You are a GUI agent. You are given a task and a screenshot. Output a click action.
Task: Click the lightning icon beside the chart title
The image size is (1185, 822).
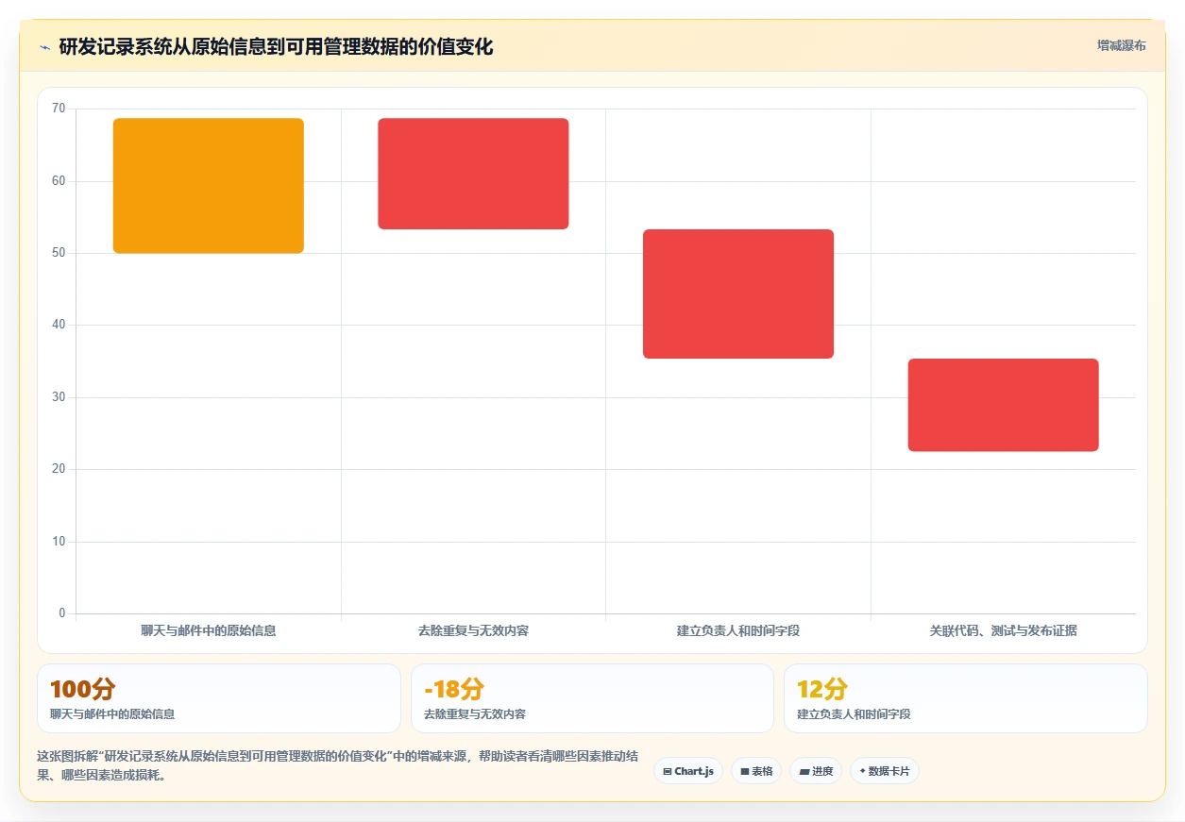[x=44, y=47]
